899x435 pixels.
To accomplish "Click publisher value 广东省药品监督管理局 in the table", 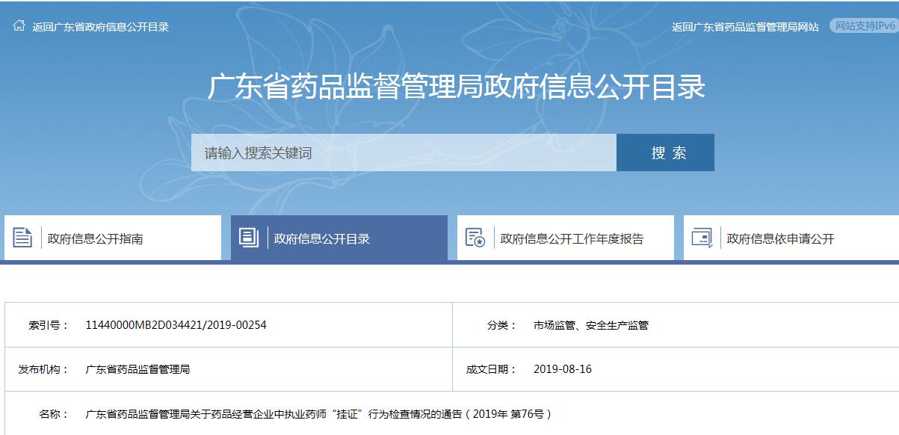I will tap(138, 369).
